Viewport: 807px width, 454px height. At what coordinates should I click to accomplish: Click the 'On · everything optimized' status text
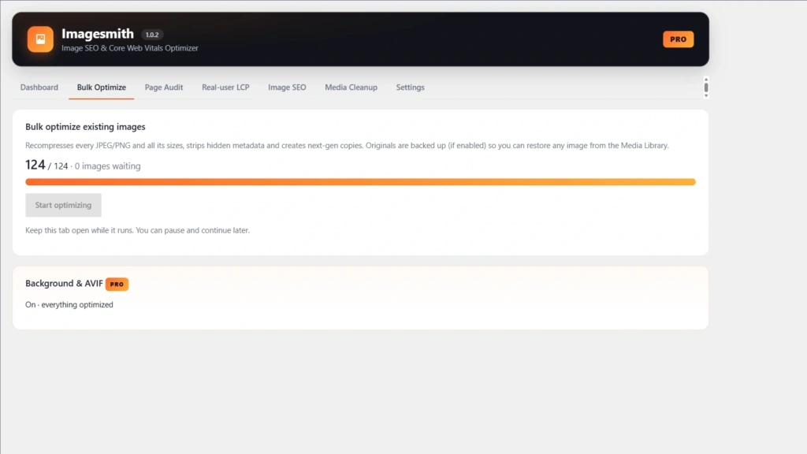pos(69,305)
